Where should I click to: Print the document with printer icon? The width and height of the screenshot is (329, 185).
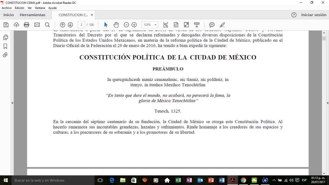[27, 25]
